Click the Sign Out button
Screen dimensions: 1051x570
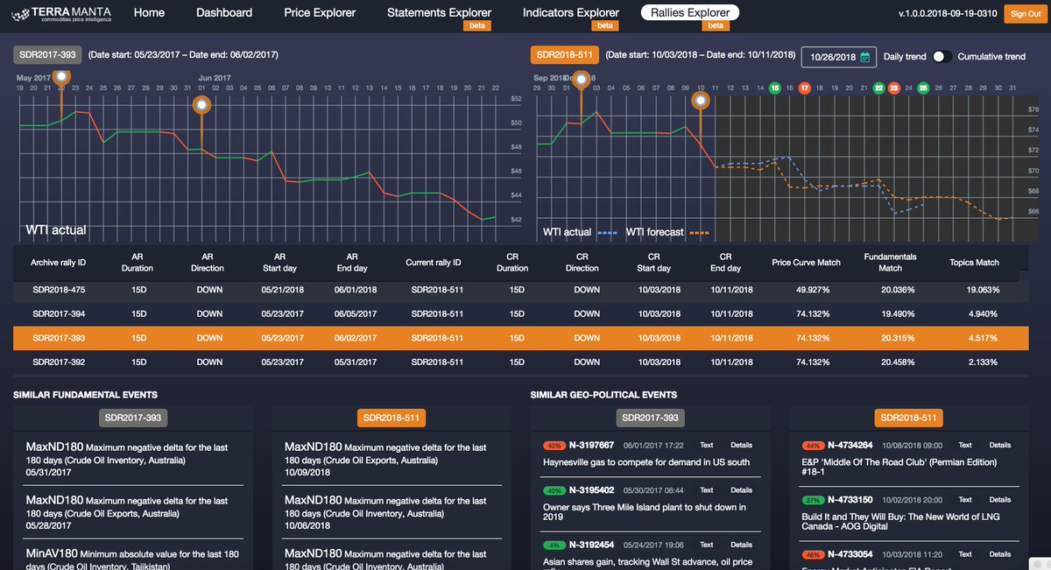click(x=1025, y=13)
